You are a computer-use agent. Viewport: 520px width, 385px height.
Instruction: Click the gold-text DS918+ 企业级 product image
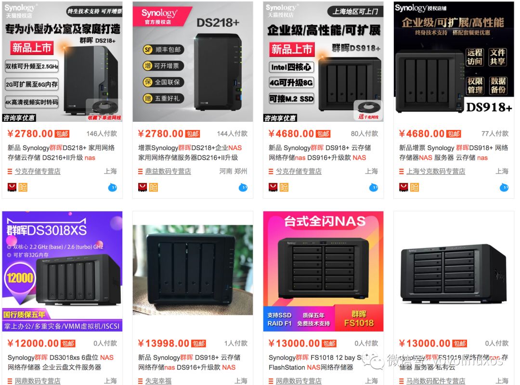pyautogui.click(x=454, y=62)
